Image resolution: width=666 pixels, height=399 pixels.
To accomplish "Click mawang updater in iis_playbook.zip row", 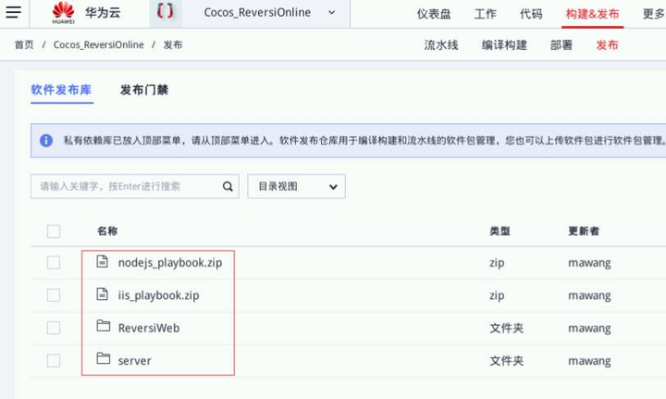I will (x=589, y=295).
